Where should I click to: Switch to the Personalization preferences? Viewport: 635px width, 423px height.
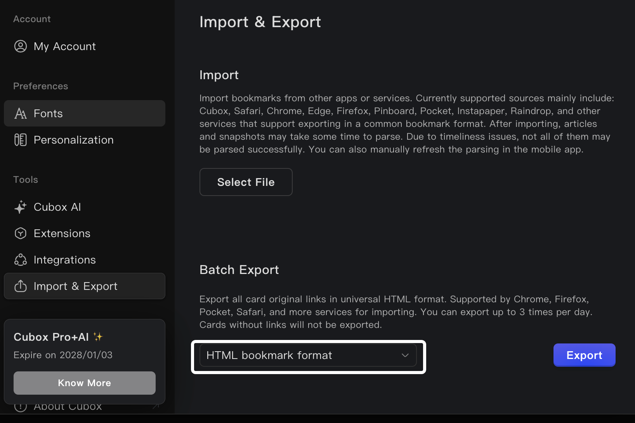73,140
